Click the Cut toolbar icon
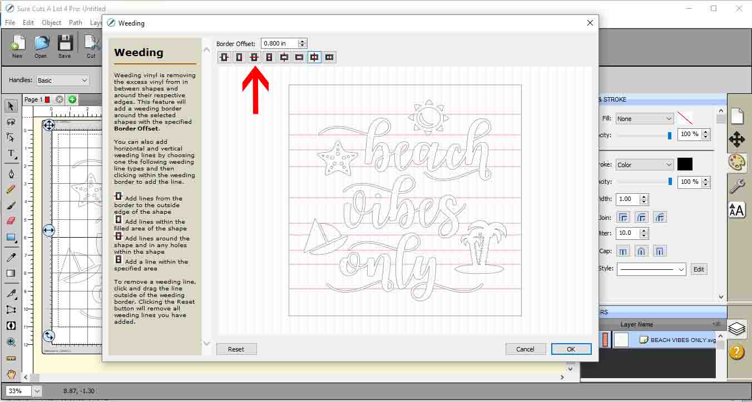Viewport: 752px width, 402px height. (x=91, y=46)
